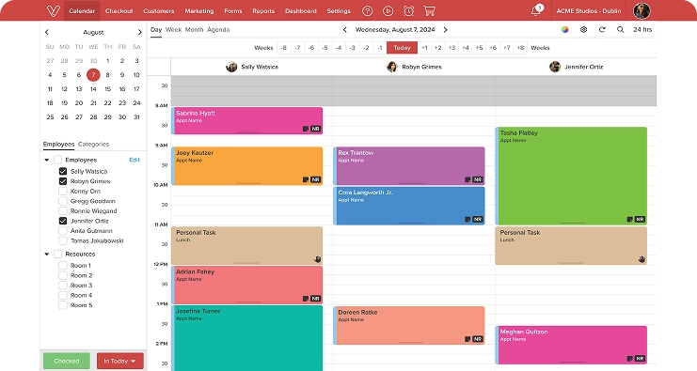Image resolution: width=697 pixels, height=371 pixels.
Task: Uncheck Robyn Grimes employee checkbox
Action: [x=63, y=181]
